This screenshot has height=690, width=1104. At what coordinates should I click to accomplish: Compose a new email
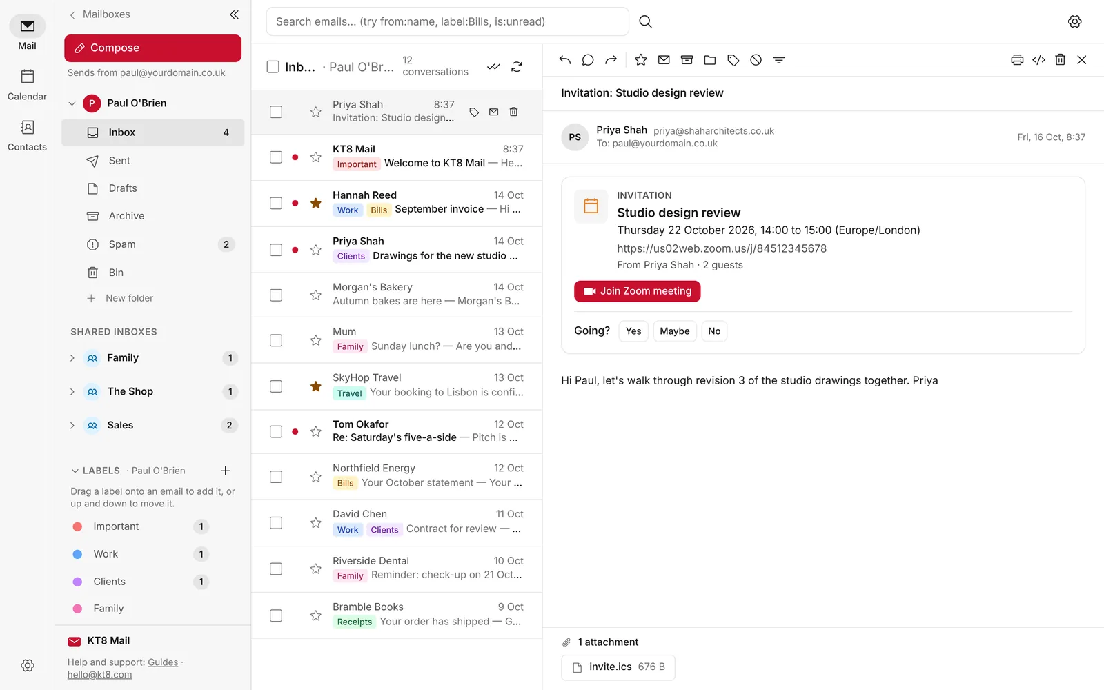pos(153,48)
